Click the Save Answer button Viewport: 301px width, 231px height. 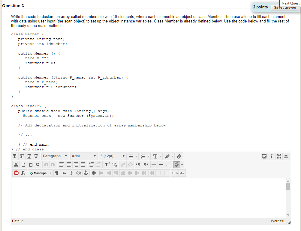(285, 8)
